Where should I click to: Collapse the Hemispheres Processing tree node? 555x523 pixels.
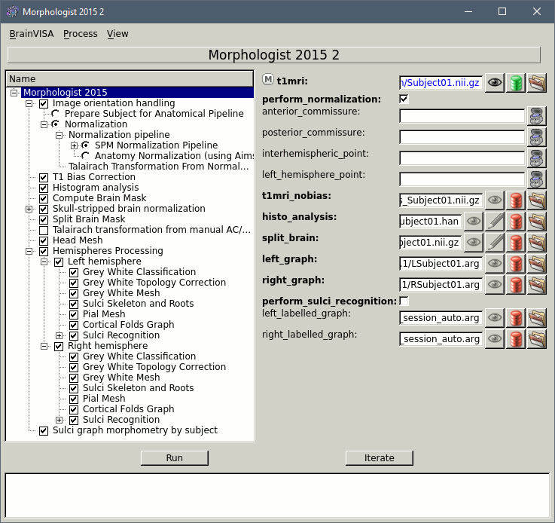pyautogui.click(x=29, y=251)
